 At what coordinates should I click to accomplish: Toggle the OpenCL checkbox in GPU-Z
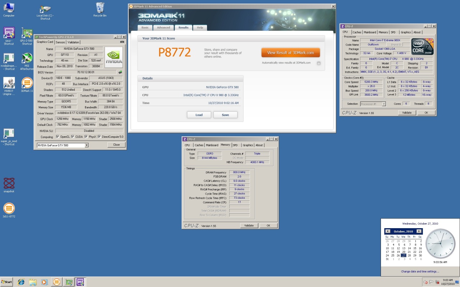[57, 137]
